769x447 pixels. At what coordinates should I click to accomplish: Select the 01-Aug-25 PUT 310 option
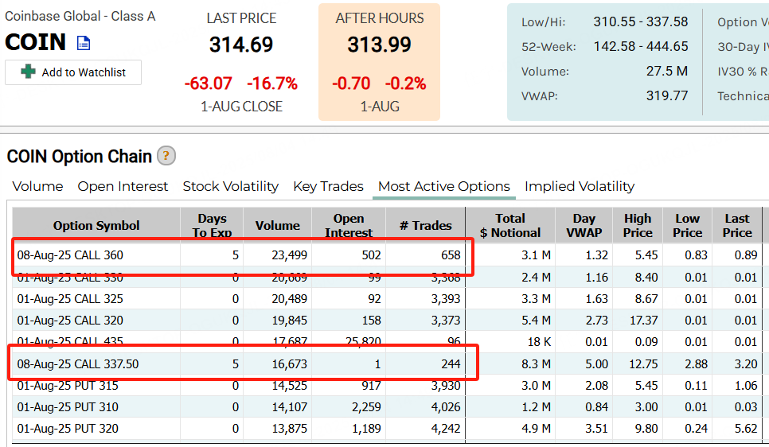68,407
